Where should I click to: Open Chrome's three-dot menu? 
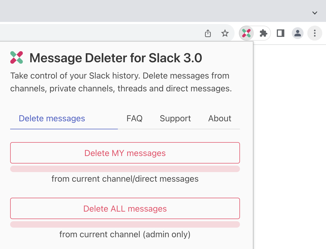click(x=315, y=33)
